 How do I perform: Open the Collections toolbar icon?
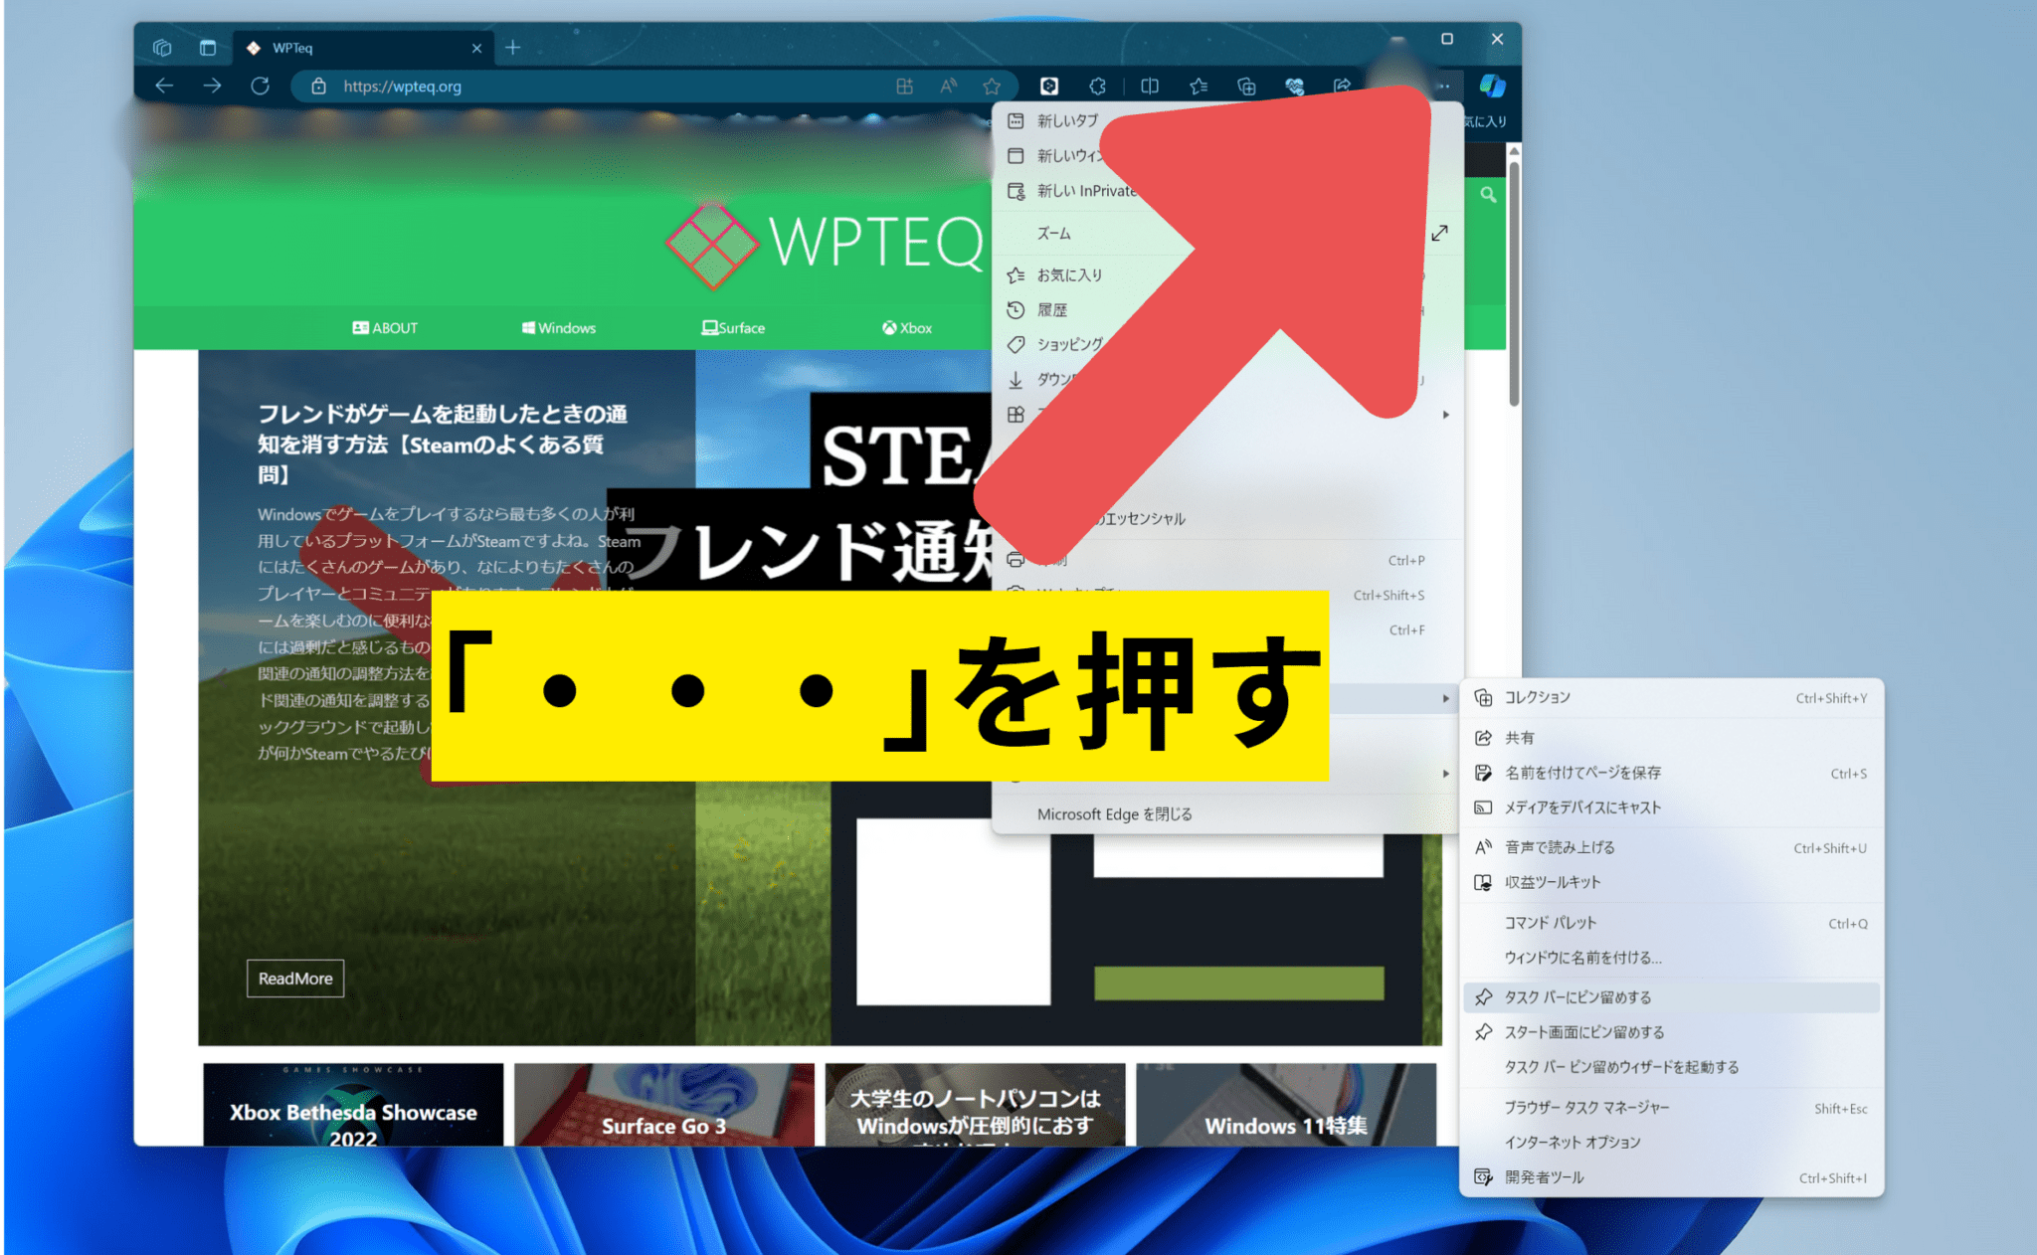1245,87
